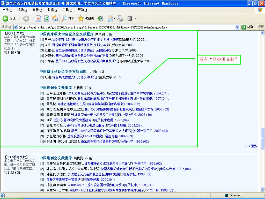Click the Refresh page icon
Image resolution: width=265 pixels, height=199 pixels.
click(x=47, y=18)
